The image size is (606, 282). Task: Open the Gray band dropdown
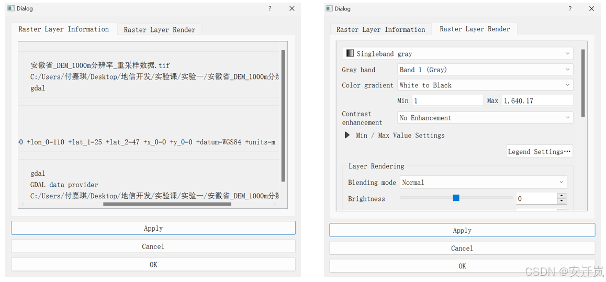pyautogui.click(x=485, y=70)
